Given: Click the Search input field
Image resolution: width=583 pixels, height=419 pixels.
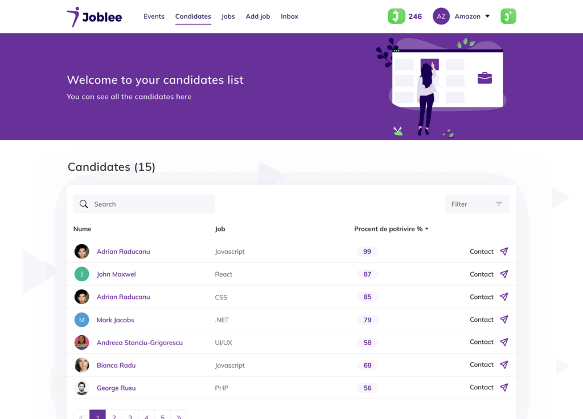Looking at the screenshot, I should pos(151,204).
